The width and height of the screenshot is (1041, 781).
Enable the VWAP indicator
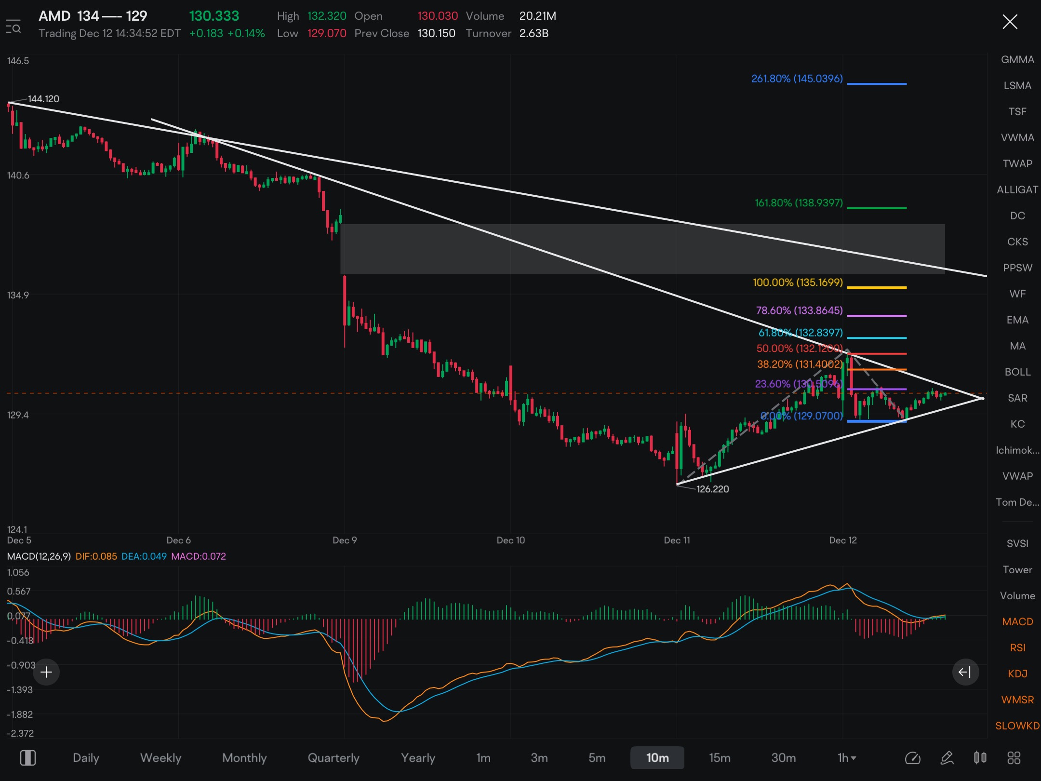tap(1017, 476)
